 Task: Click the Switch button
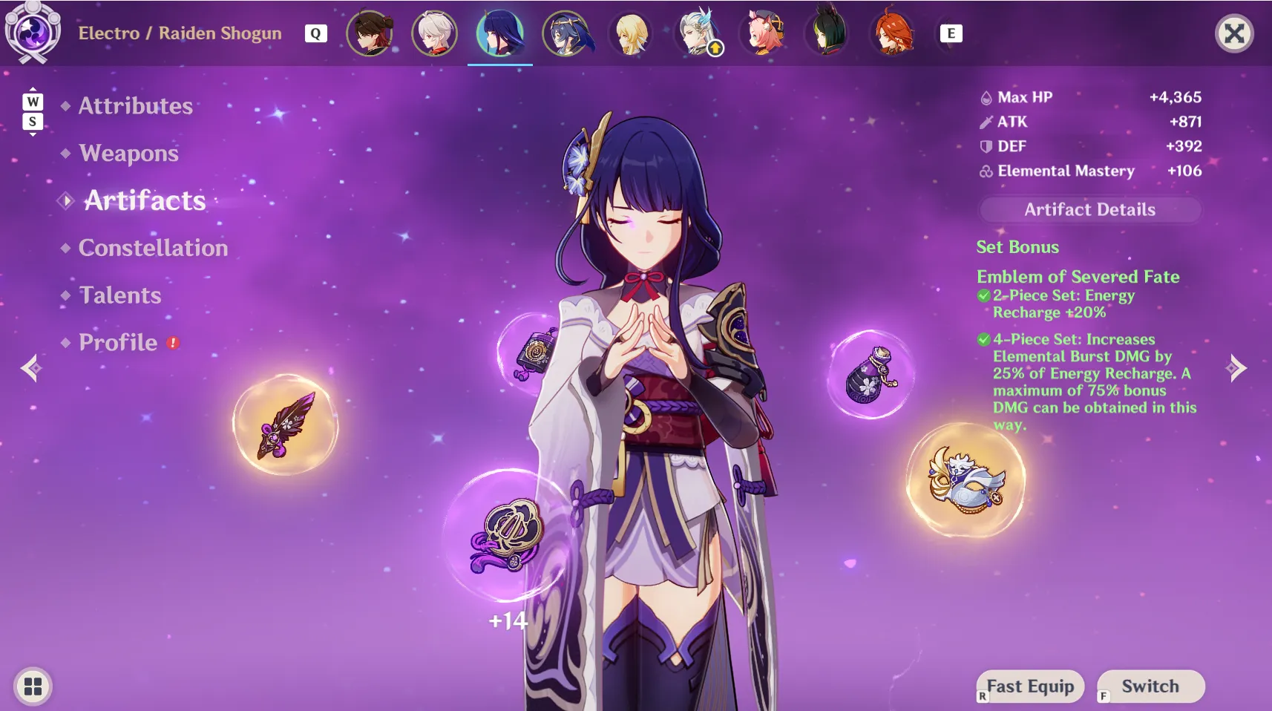pos(1150,687)
